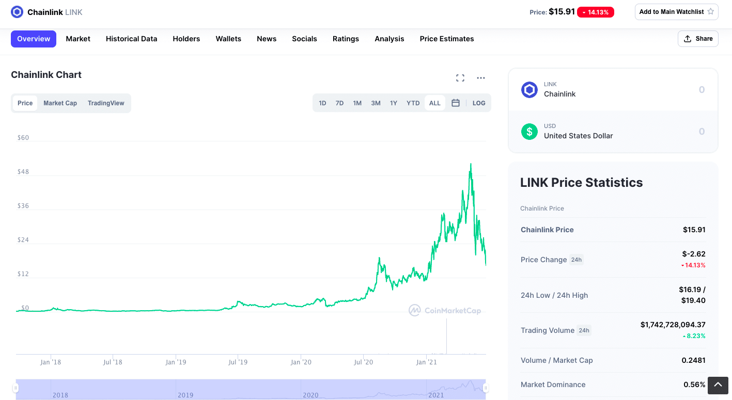
Task: Select the ALL time range
Action: click(x=435, y=103)
